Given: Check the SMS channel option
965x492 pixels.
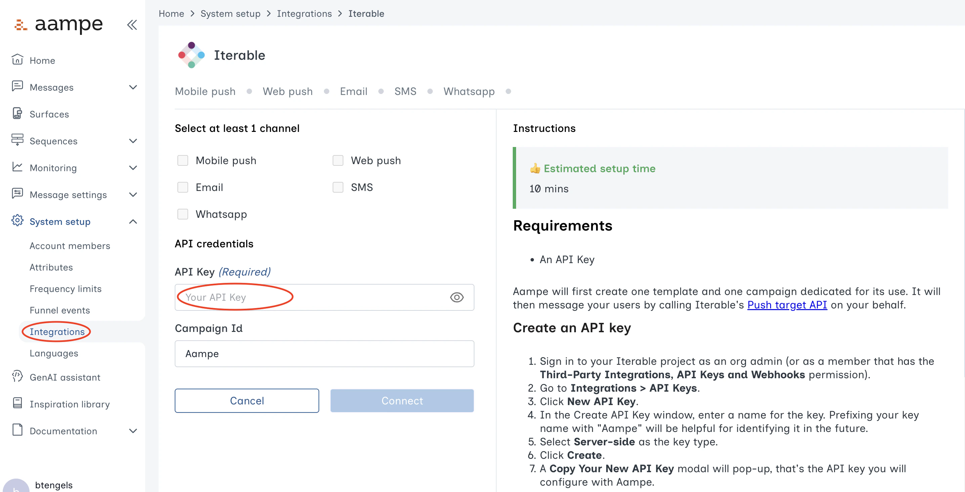Looking at the screenshot, I should (338, 187).
